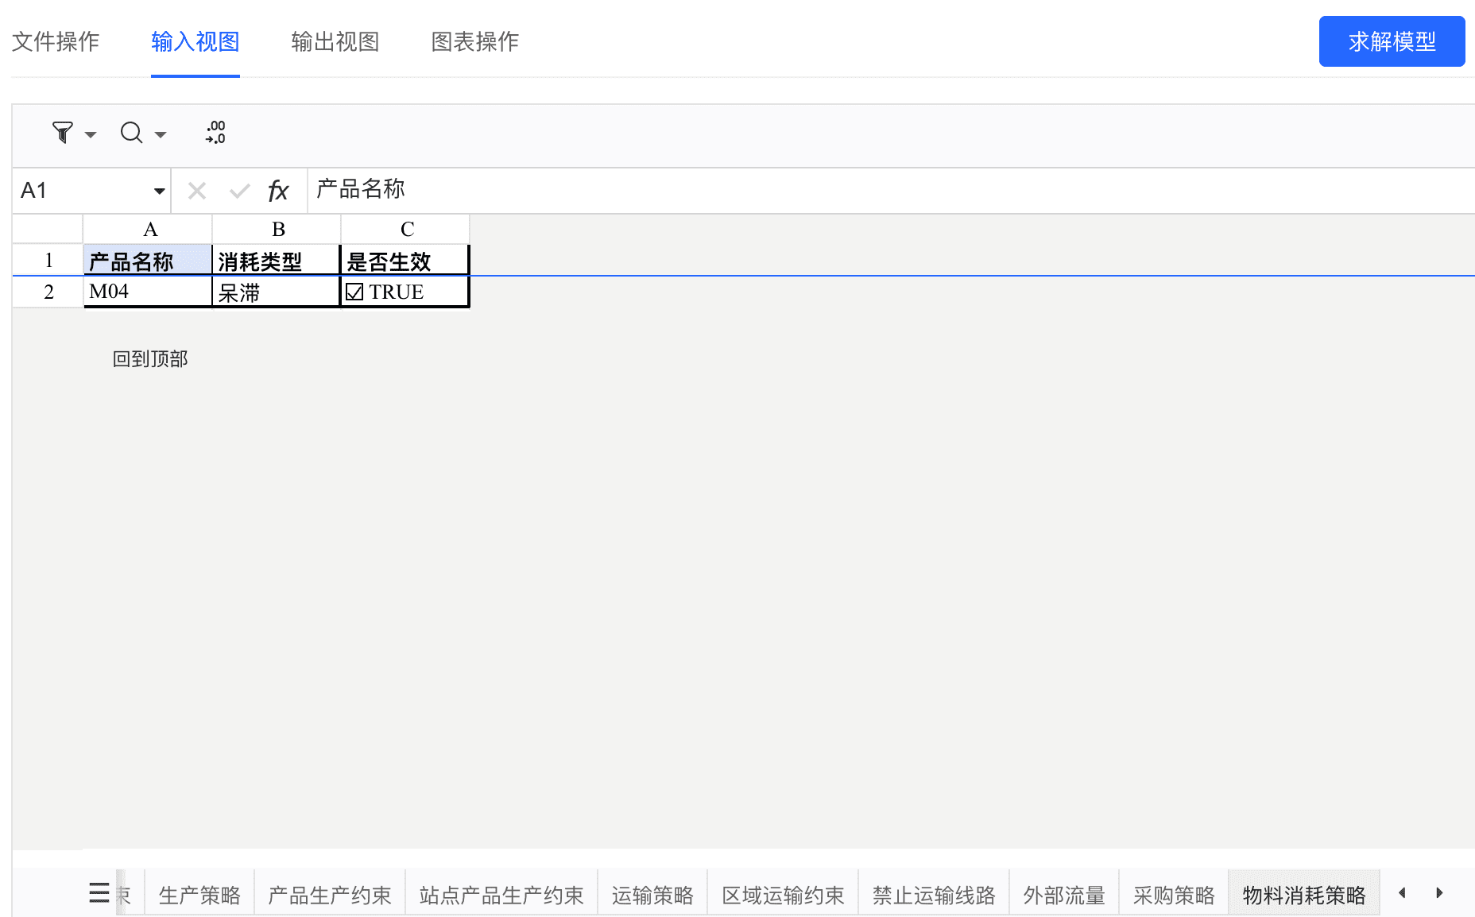This screenshot has width=1475, height=917.
Task: Select the 产品名称 header cell
Action: coord(148,261)
